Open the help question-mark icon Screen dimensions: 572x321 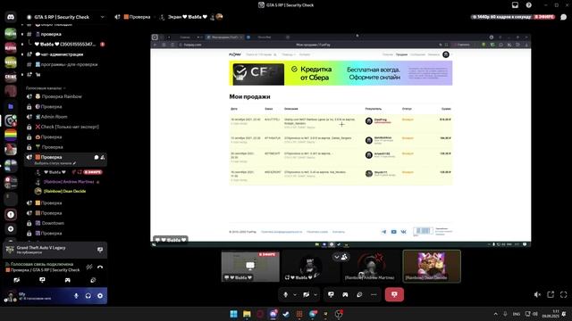528,5
